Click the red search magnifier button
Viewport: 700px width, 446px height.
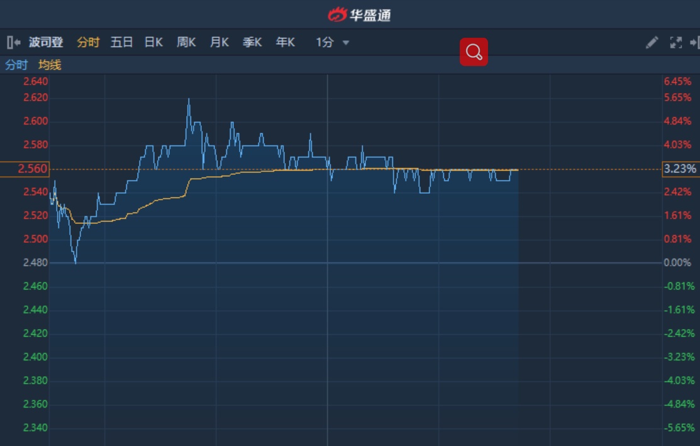pos(474,52)
